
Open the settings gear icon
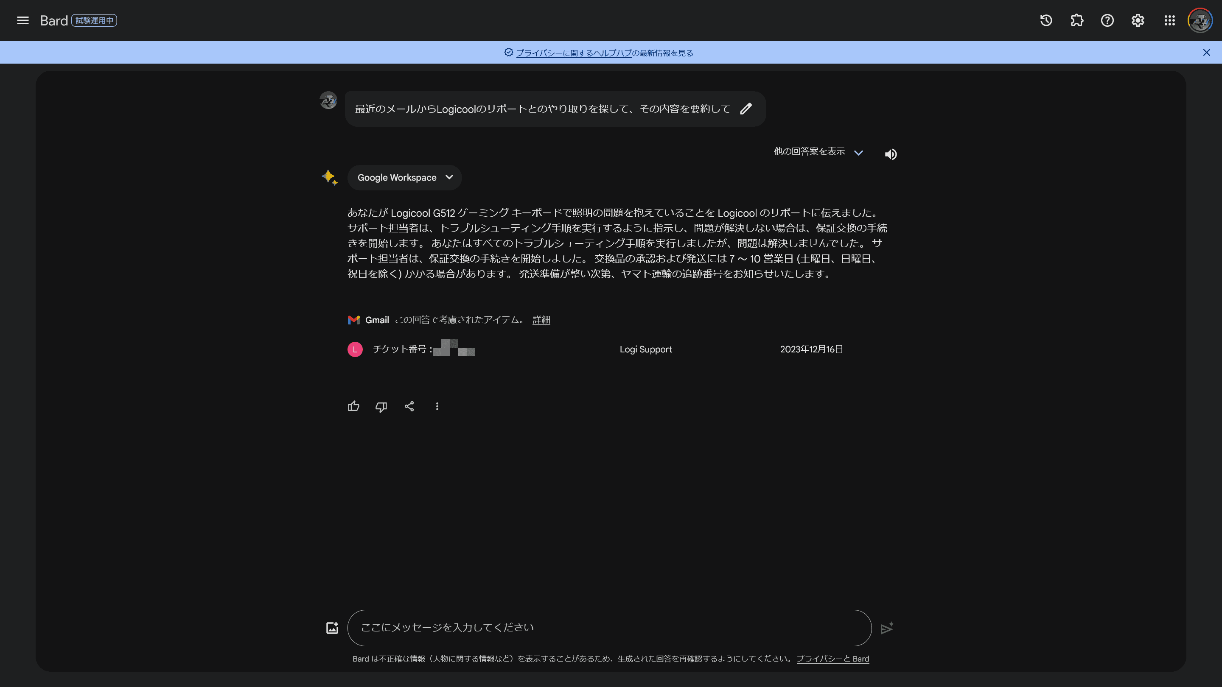pyautogui.click(x=1138, y=20)
